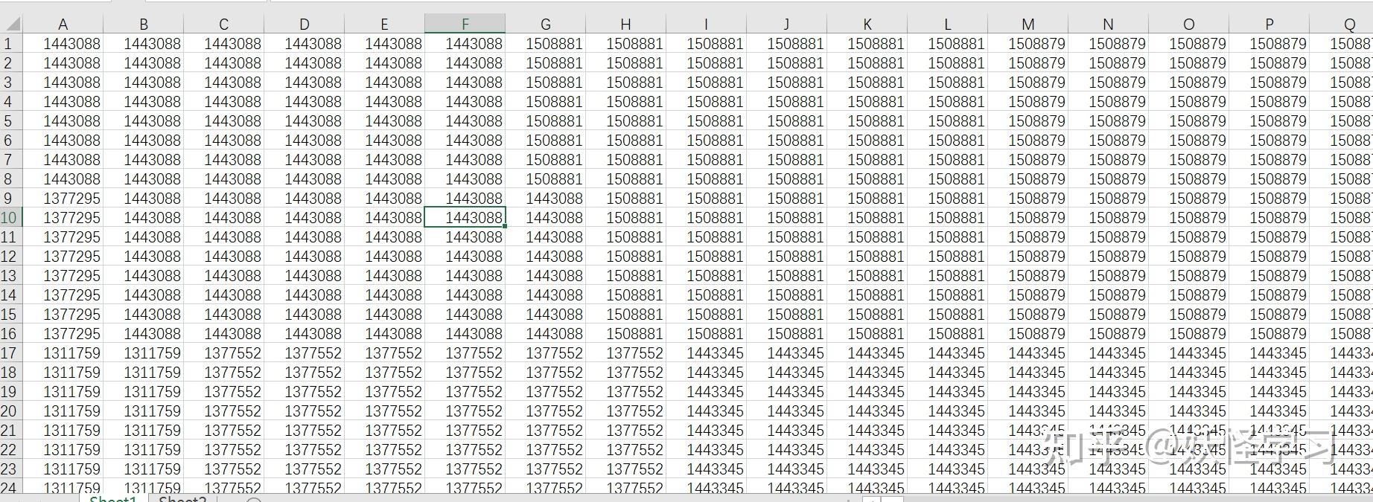The height and width of the screenshot is (502, 1373).
Task: Select row 16 header
Action: (11, 334)
